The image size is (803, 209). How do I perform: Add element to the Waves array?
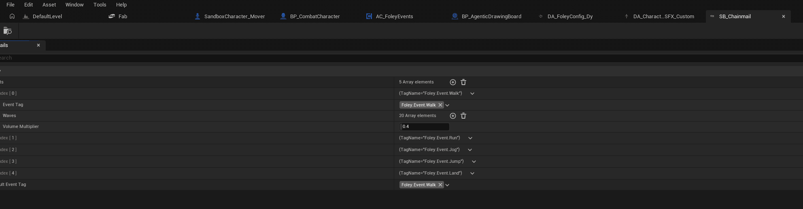click(x=453, y=116)
